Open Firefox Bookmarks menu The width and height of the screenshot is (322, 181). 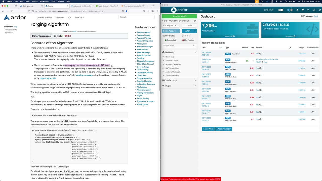point(44,2)
